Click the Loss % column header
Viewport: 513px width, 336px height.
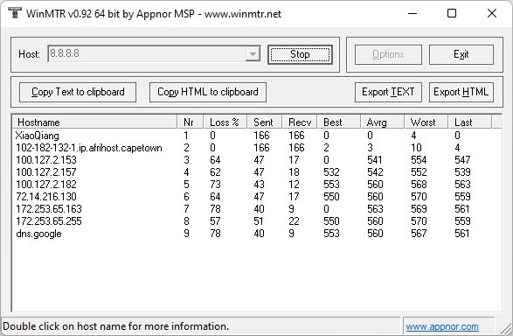point(225,122)
